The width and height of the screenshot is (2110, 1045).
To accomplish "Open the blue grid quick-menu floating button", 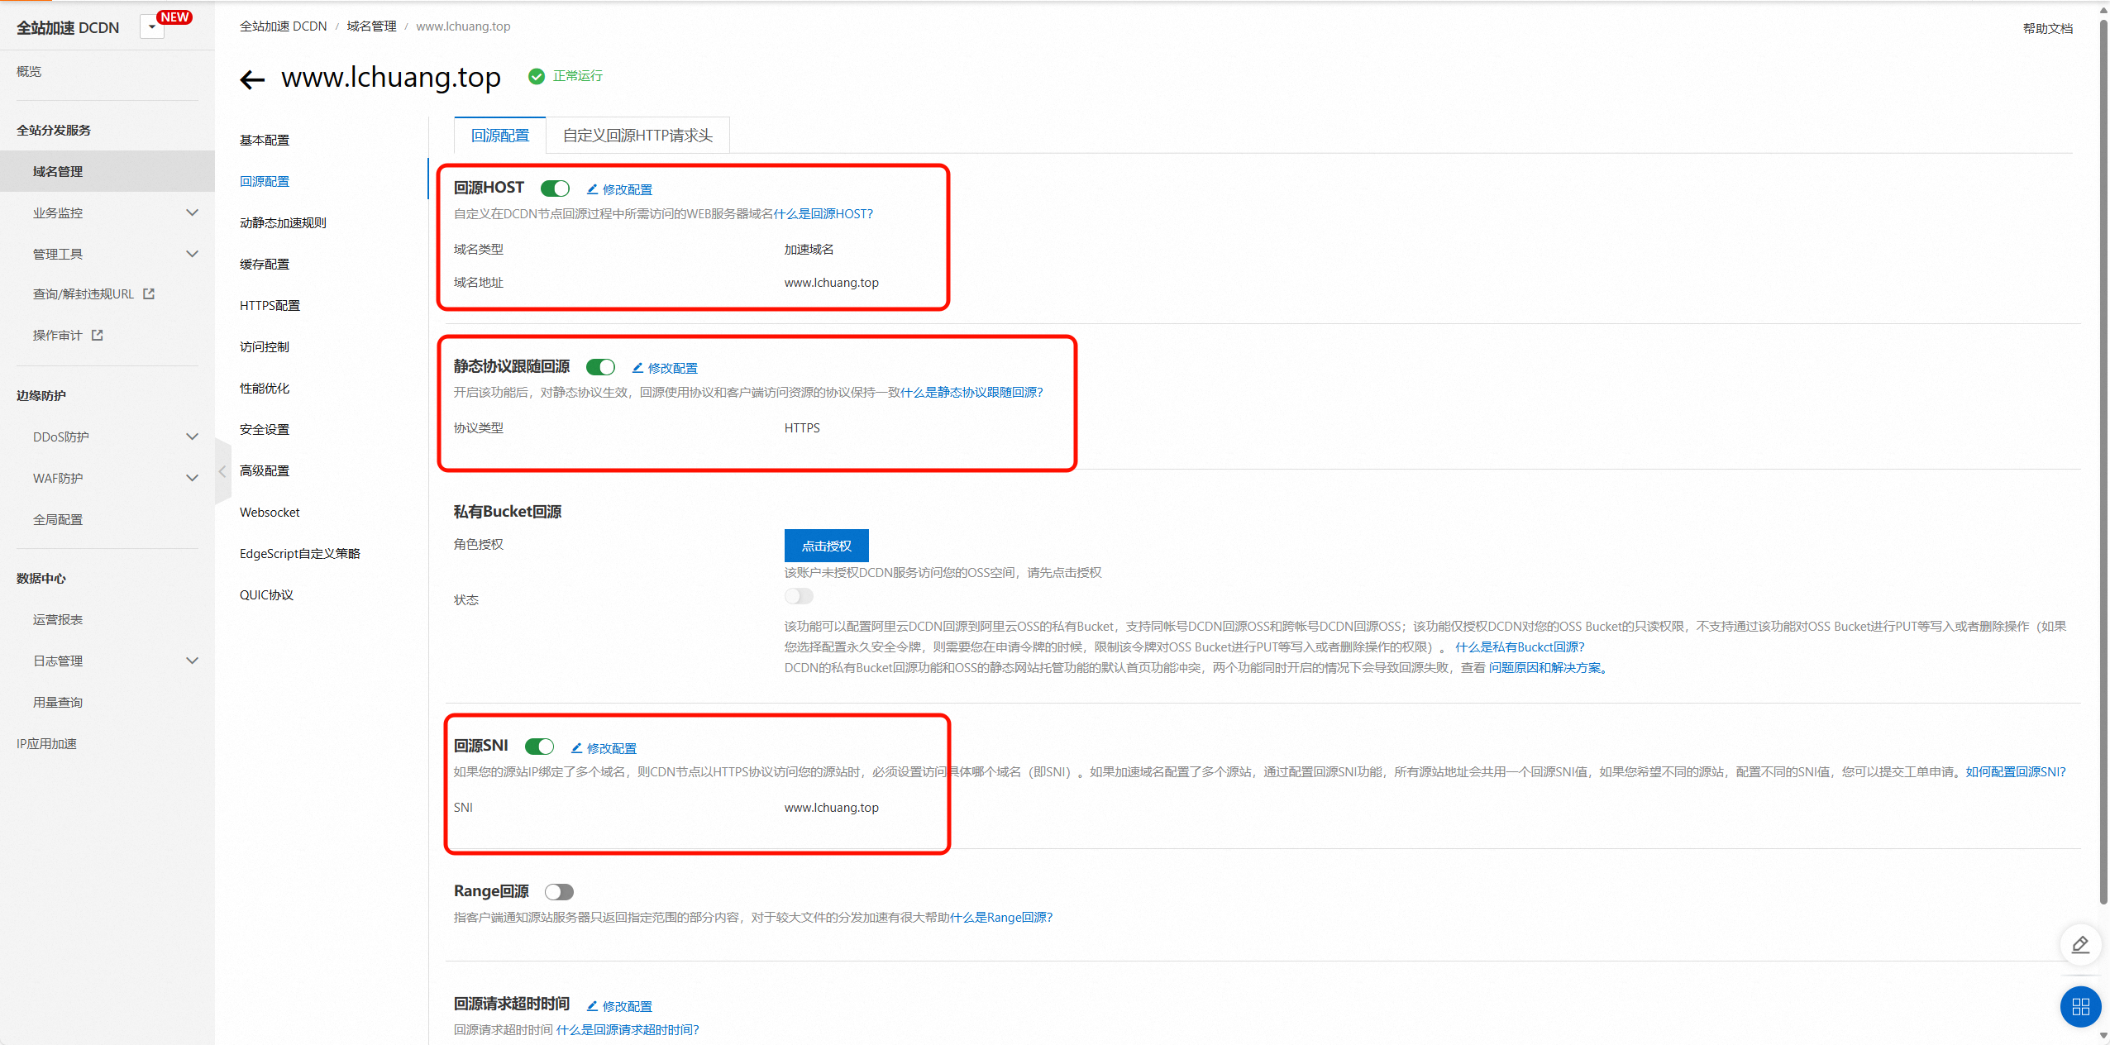I will (2080, 1006).
